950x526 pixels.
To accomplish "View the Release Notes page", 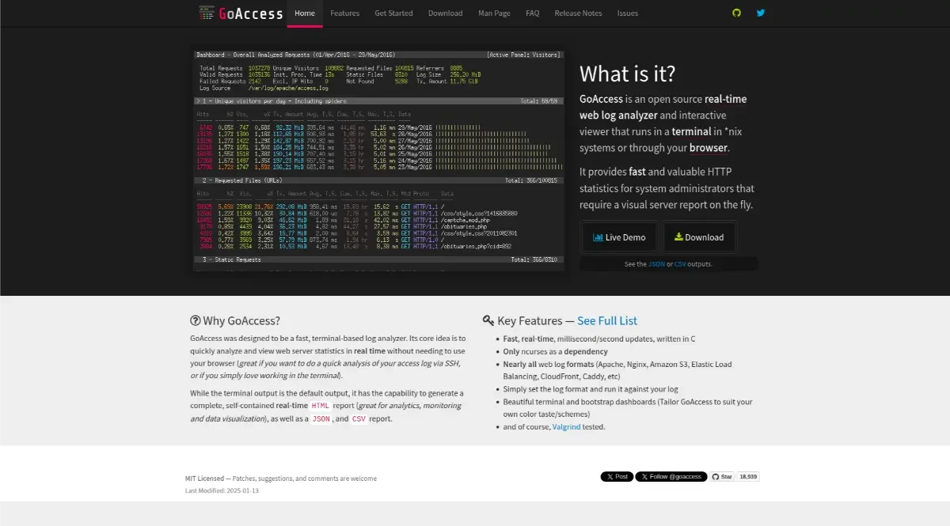I will [578, 13].
